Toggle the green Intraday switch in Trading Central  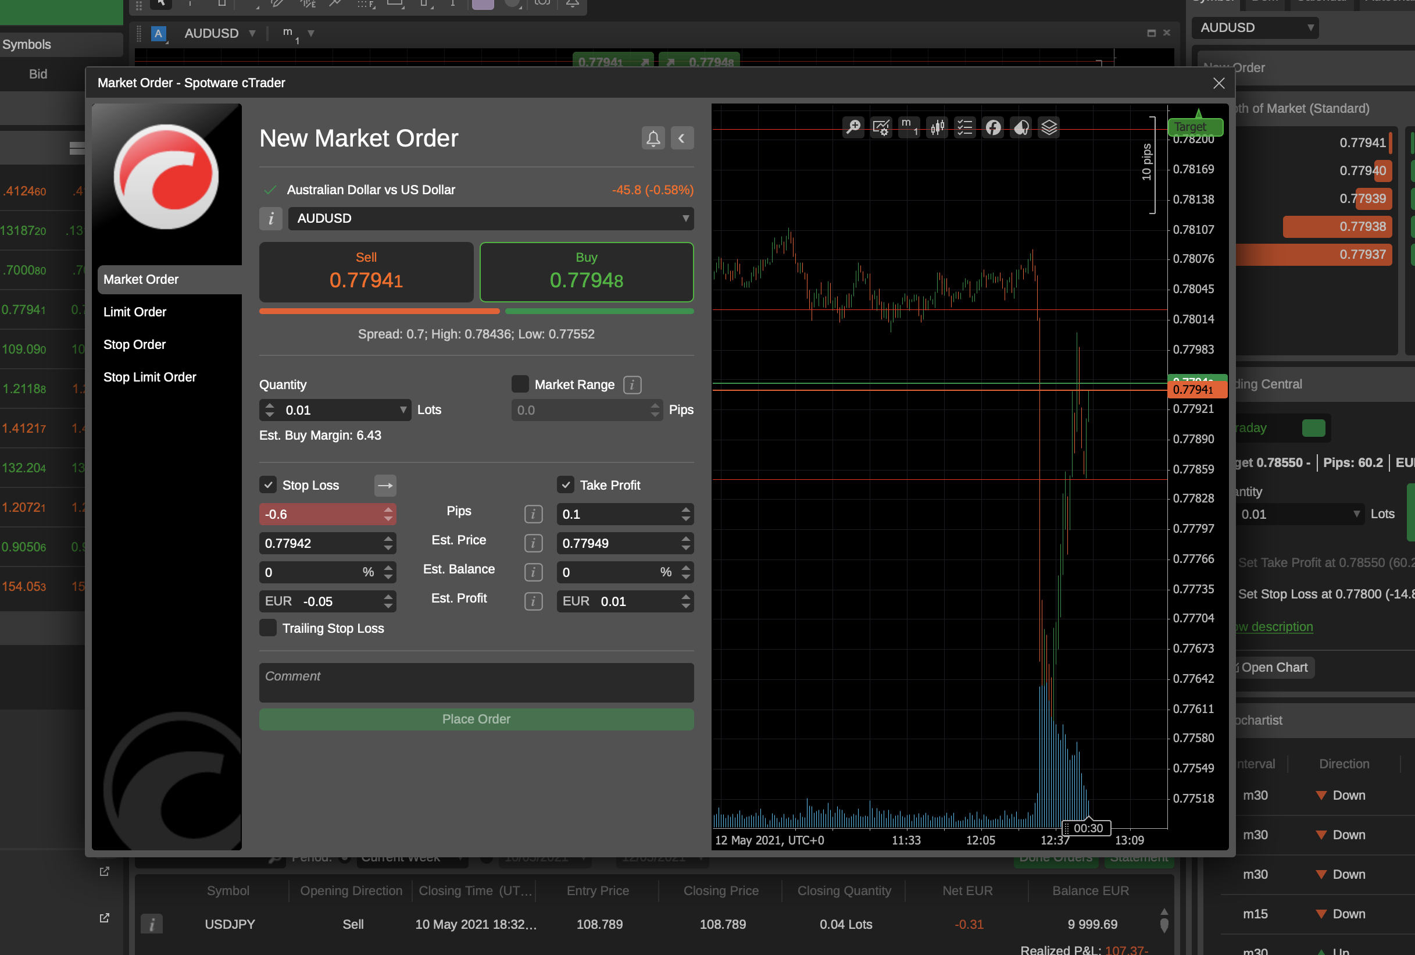click(1313, 428)
